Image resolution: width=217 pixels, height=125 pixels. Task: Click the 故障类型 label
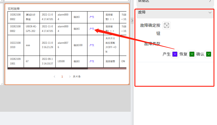point(152,44)
